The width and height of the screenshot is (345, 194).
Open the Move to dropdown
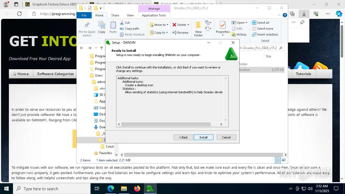coord(159,25)
